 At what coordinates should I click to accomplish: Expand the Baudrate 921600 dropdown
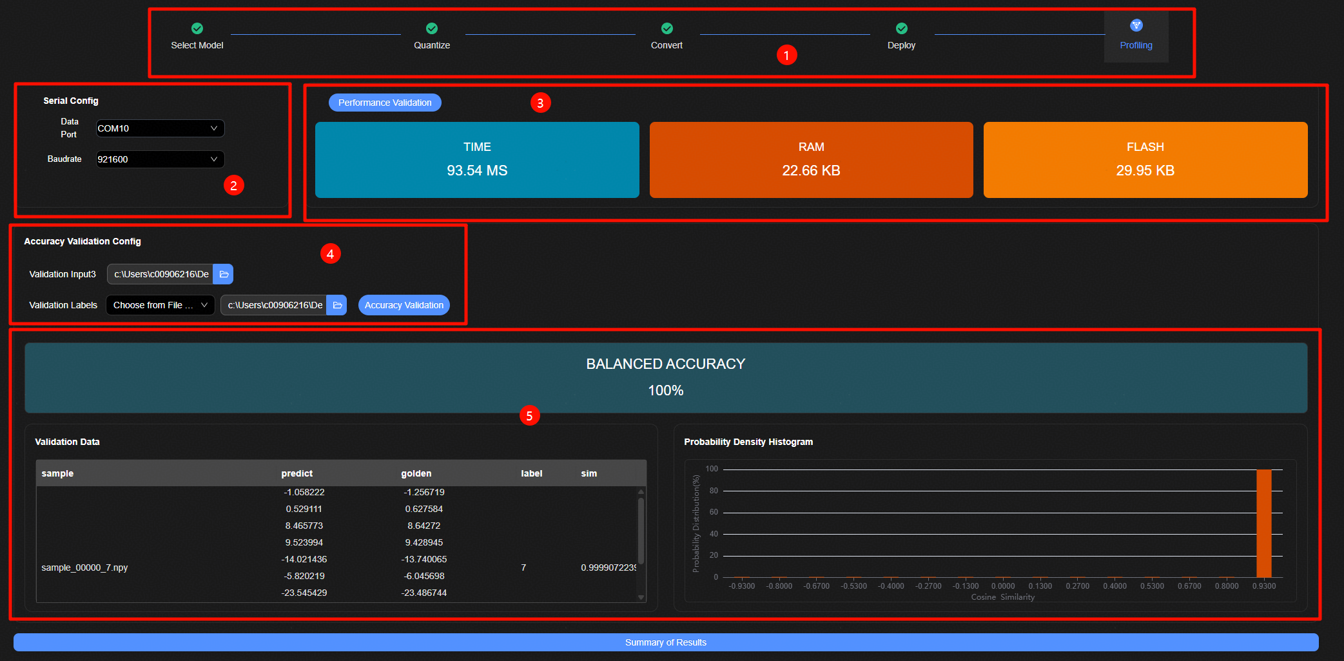point(160,159)
